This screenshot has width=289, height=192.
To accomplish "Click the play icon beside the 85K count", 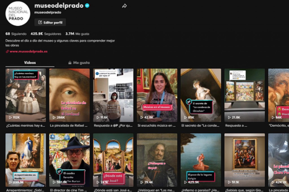I will (185, 117).
